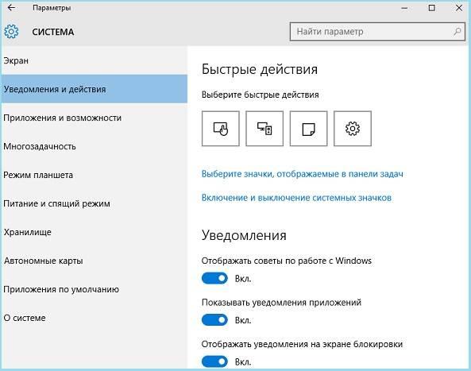Image resolution: width=471 pixels, height=371 pixels.
Task: Select the Connect devices quick action tile
Action: click(264, 129)
